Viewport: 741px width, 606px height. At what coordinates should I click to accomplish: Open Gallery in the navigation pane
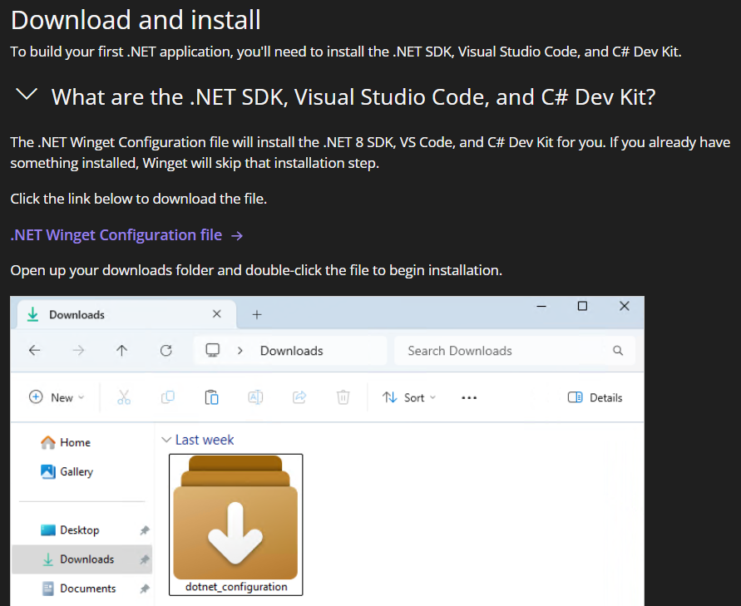point(67,472)
